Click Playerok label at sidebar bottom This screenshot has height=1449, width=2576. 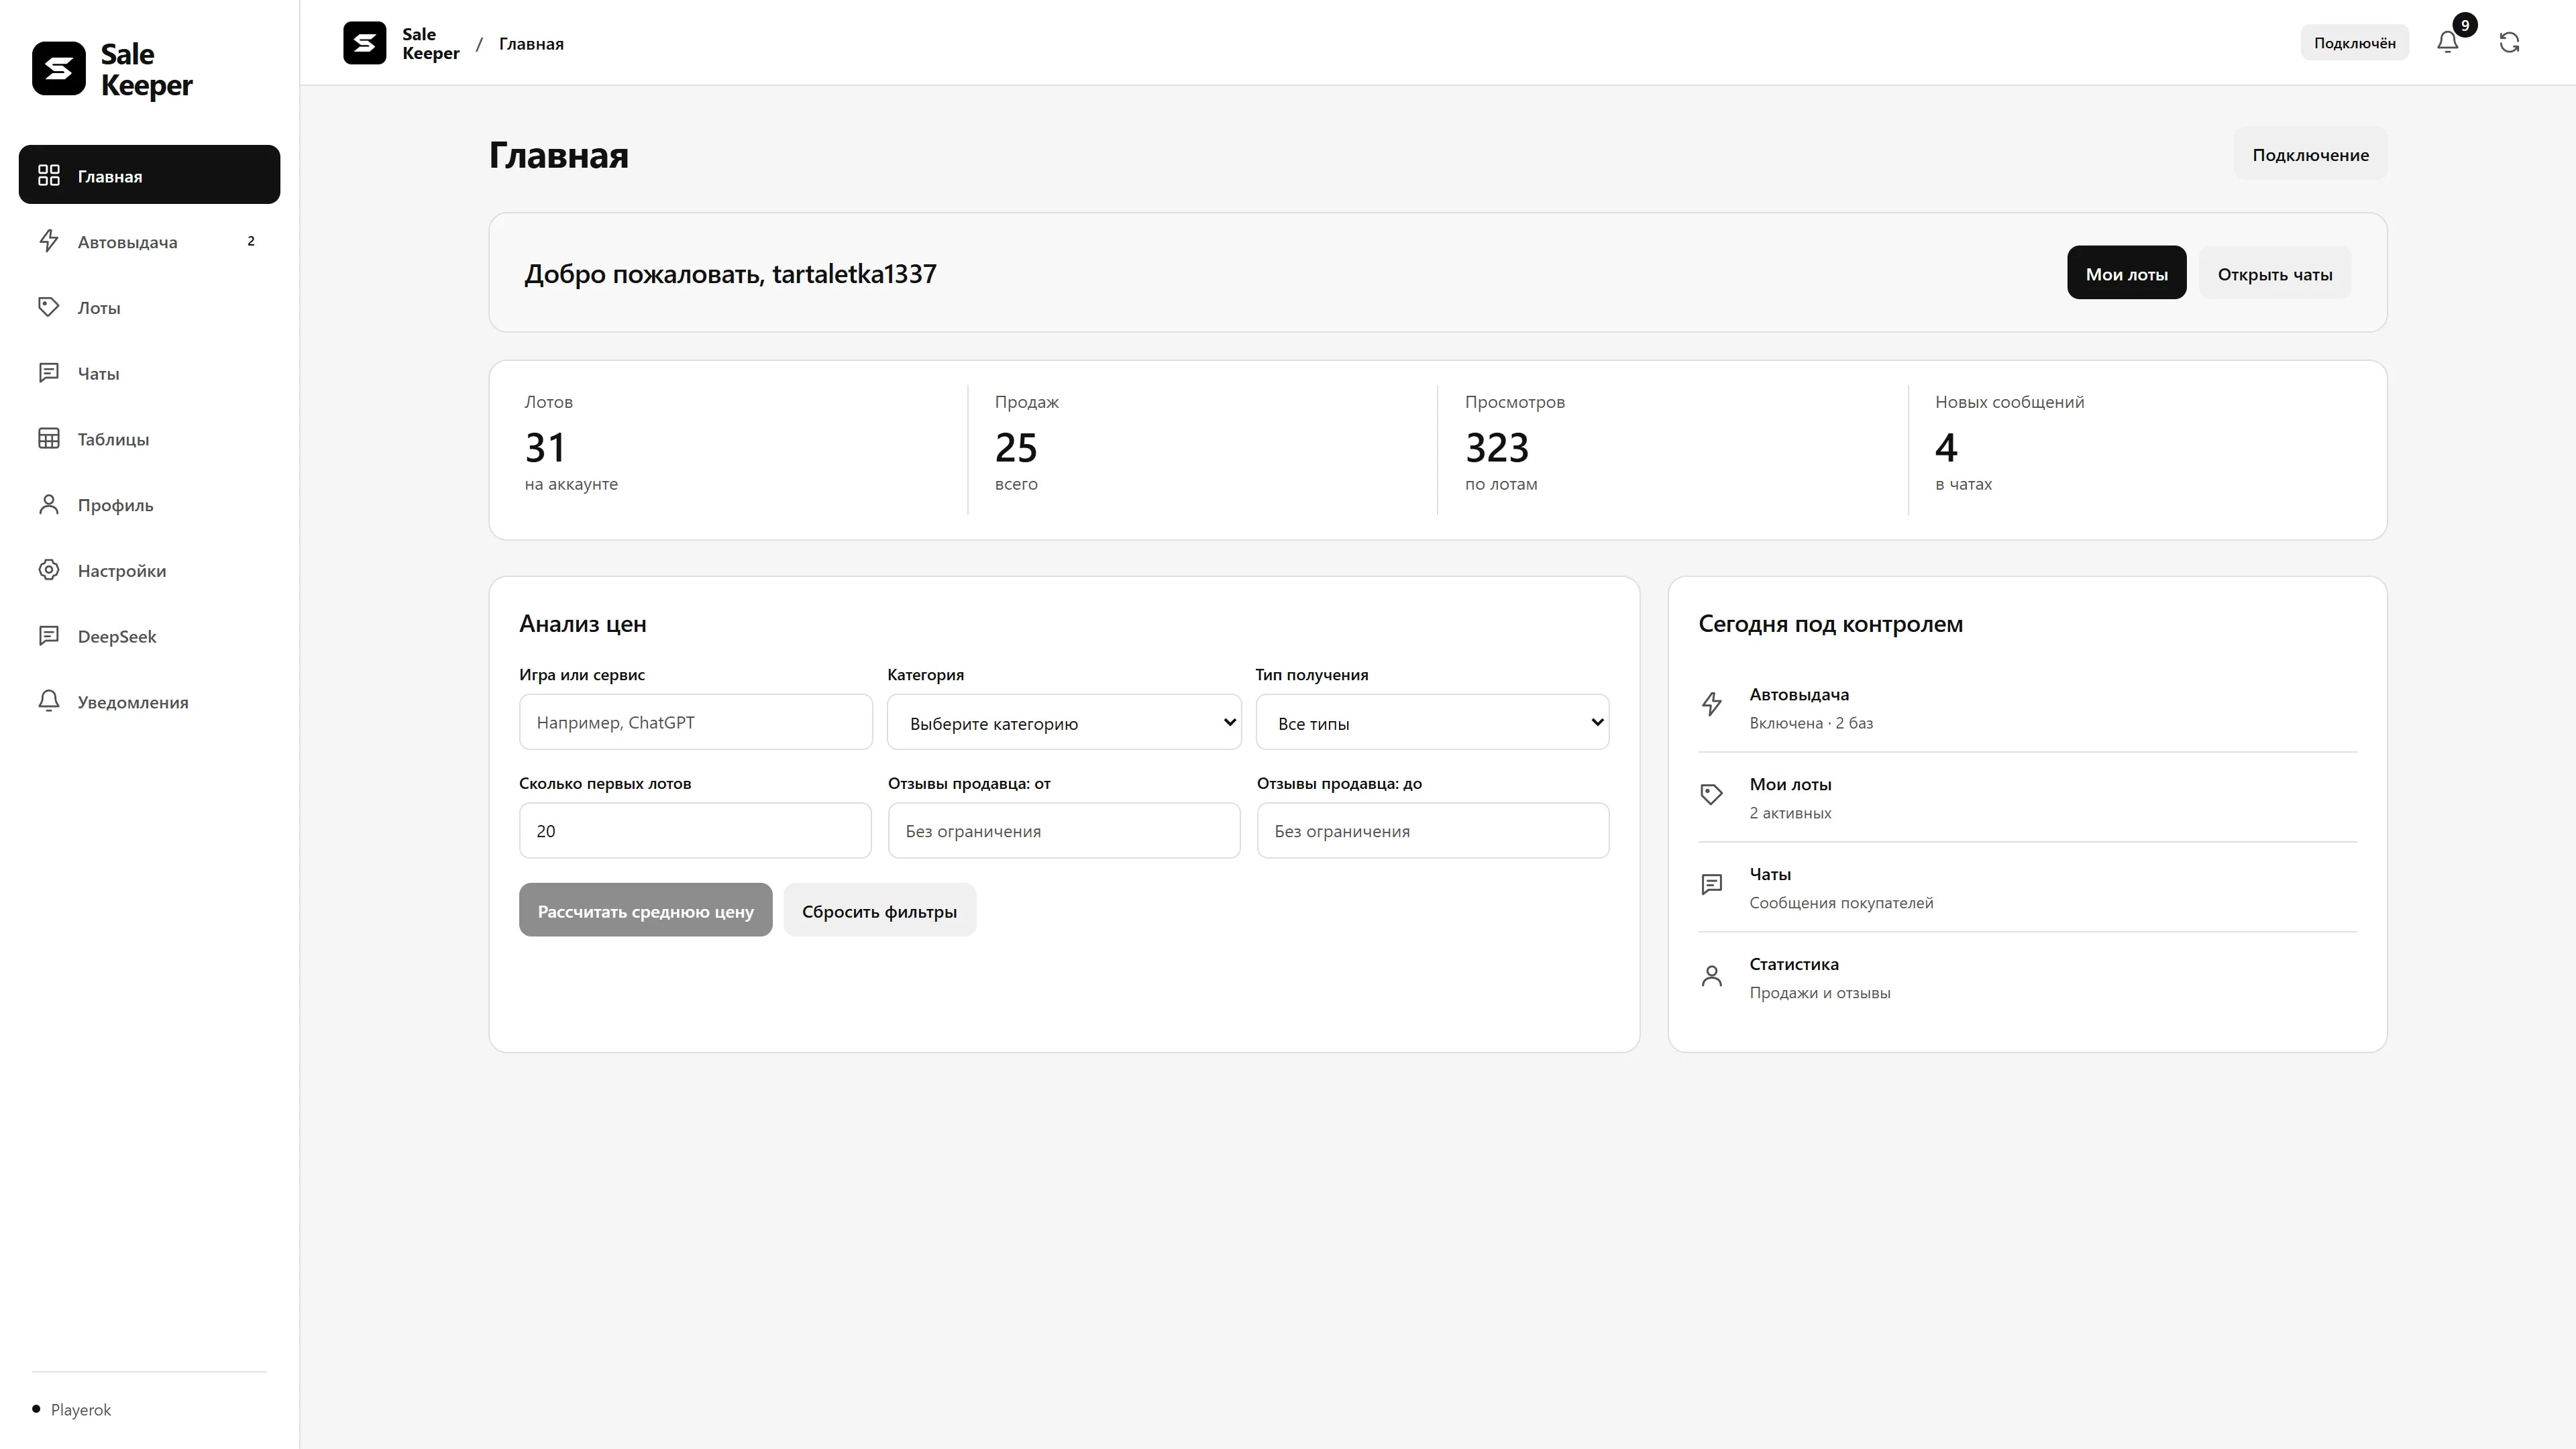[x=81, y=1409]
